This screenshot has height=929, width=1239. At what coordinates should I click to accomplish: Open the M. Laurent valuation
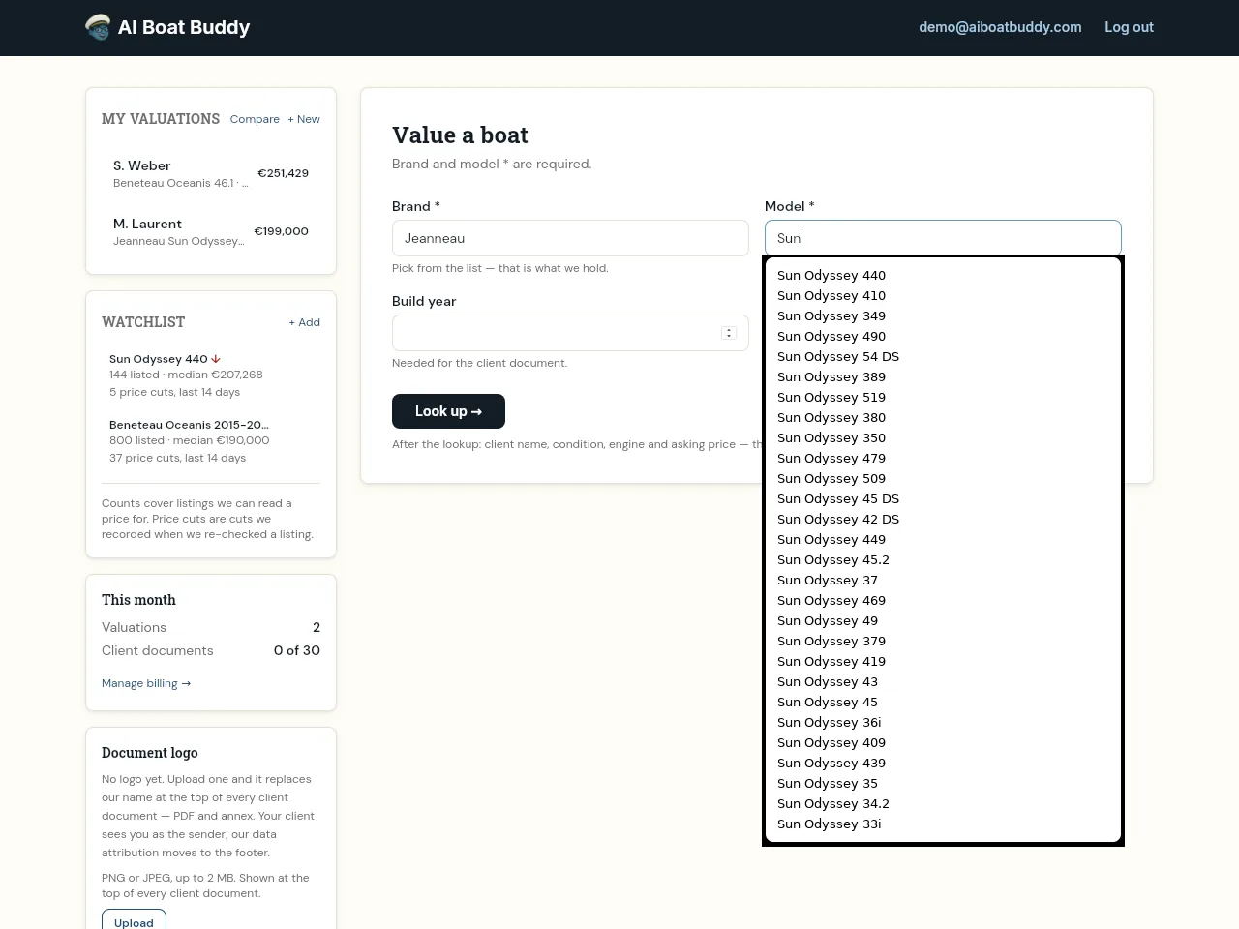(211, 231)
